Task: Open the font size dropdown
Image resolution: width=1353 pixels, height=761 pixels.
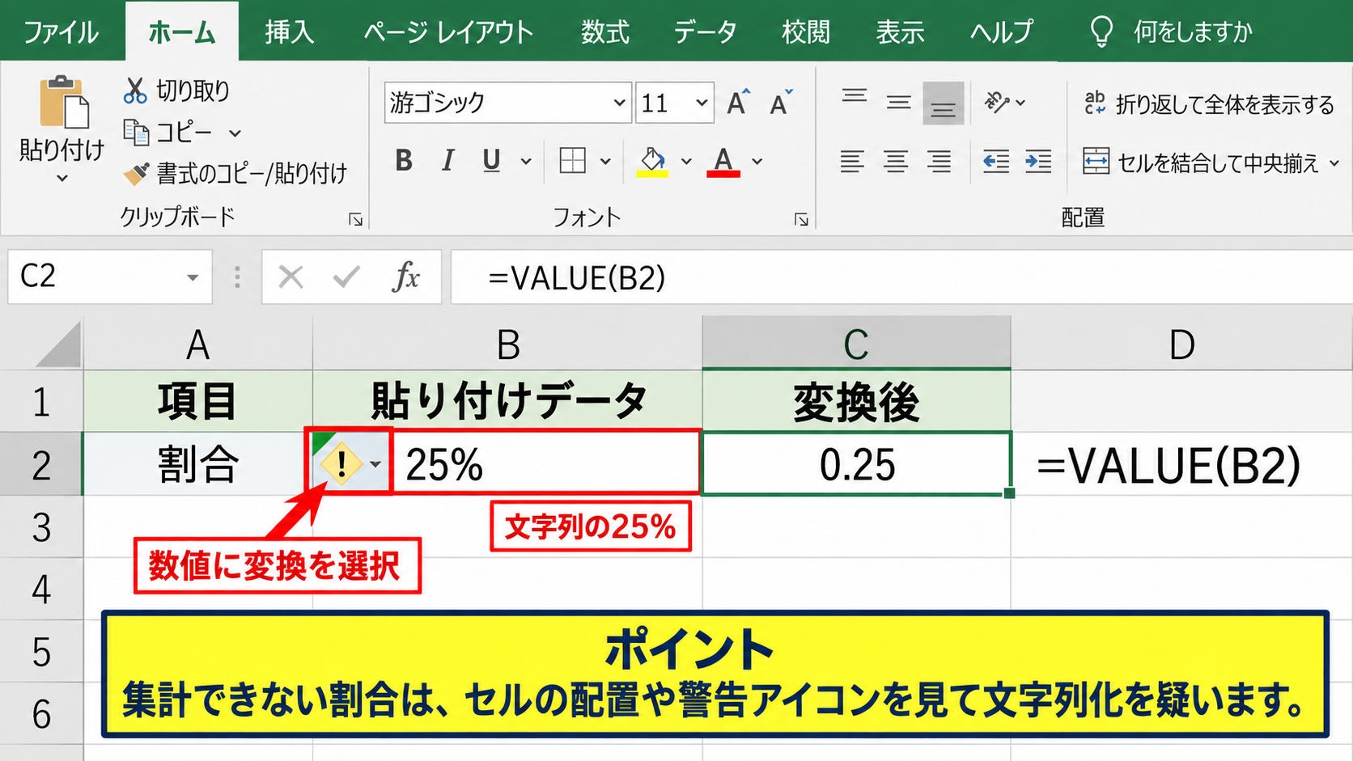Action: [701, 103]
